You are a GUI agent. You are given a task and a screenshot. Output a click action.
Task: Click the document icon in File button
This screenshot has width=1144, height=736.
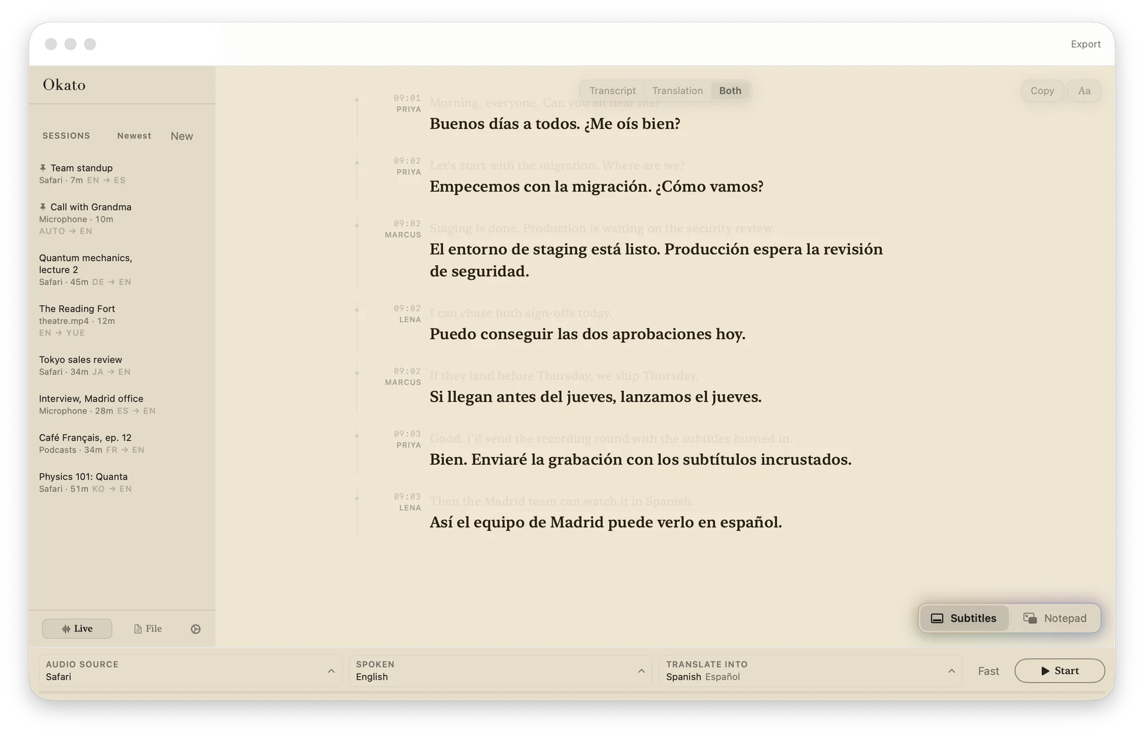tap(138, 629)
